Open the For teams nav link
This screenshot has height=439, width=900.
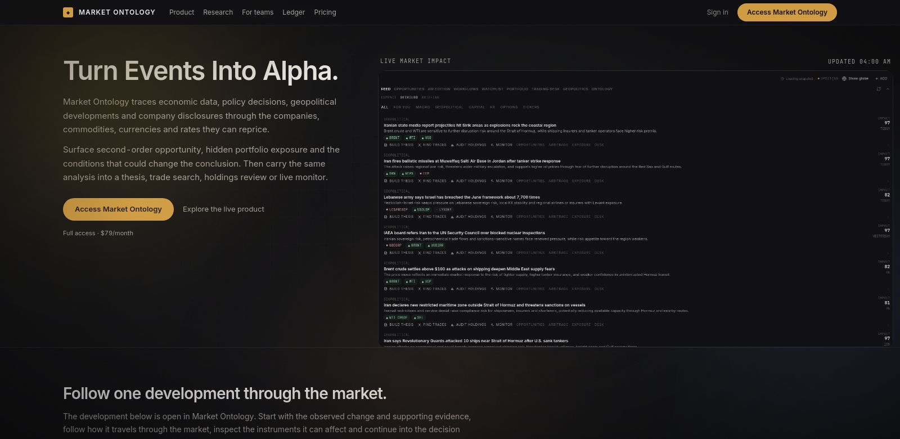tap(258, 12)
